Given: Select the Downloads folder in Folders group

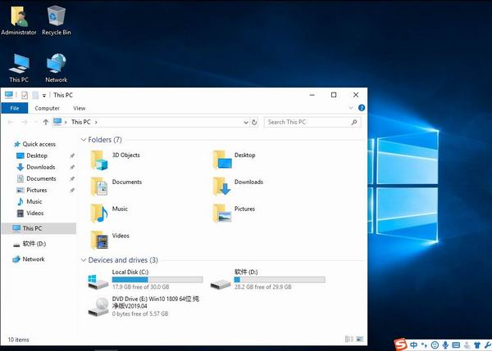Looking at the screenshot, I should (x=238, y=187).
